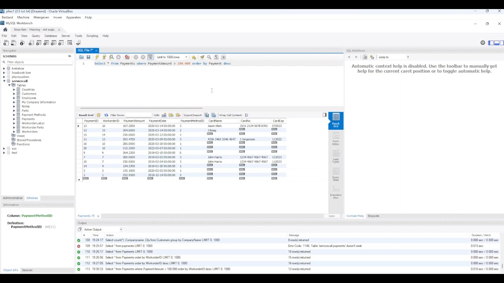
Task: Toggle continue-on-error execution icon
Action: pos(127,57)
